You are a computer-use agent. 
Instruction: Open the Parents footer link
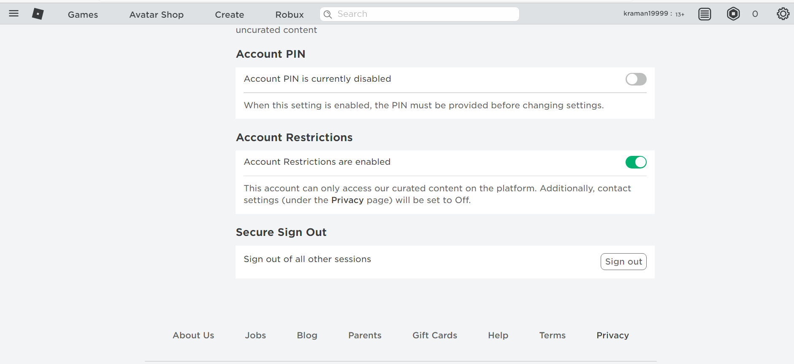point(365,335)
